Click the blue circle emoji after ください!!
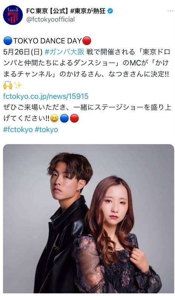 pos(64,119)
